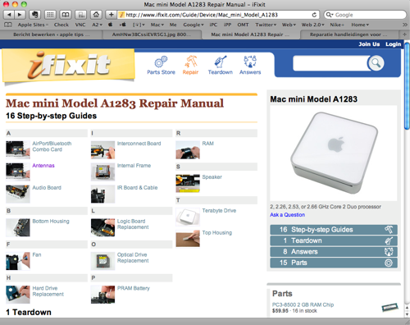
Task: Click into the iFixit search field
Action: pyautogui.click(x=330, y=63)
